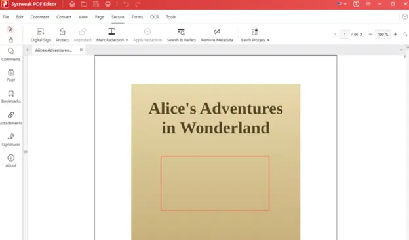The image size is (409, 240).
Task: Open the hamburger menu icon
Action: click(x=368, y=4)
